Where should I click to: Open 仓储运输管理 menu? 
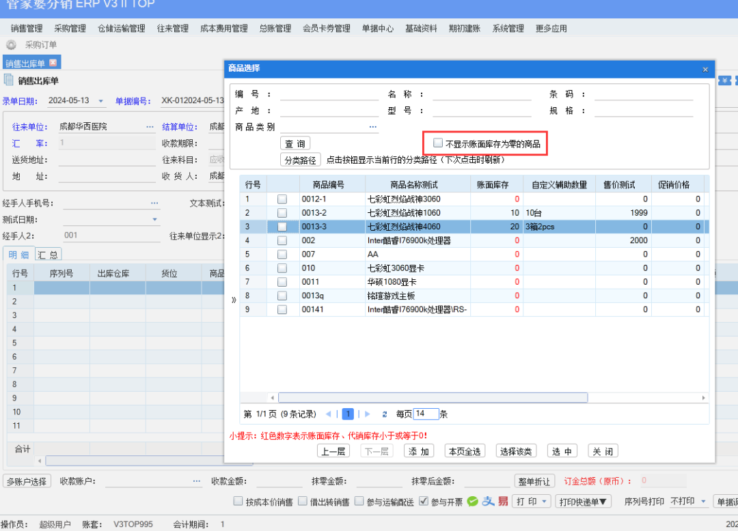pyautogui.click(x=122, y=28)
